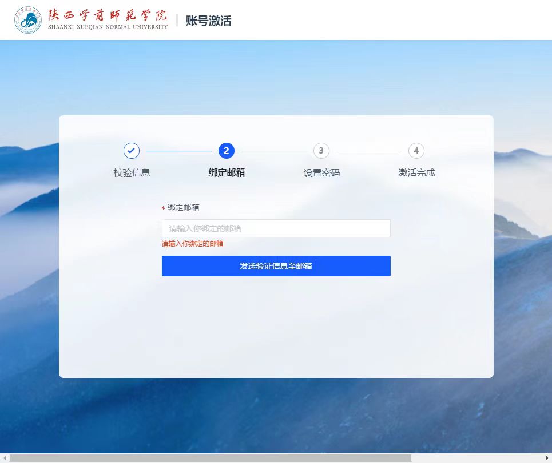Click the red required asterisk marker
This screenshot has height=463, width=552.
163,208
